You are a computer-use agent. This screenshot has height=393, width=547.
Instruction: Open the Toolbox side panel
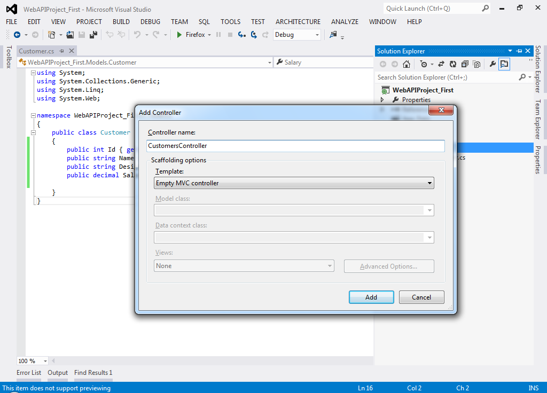(x=9, y=57)
